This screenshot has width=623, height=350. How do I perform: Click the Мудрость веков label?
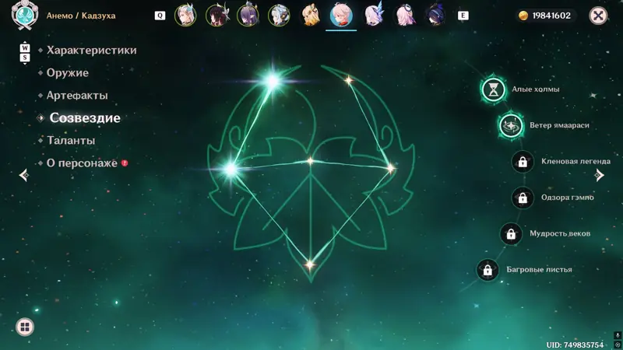560,234
